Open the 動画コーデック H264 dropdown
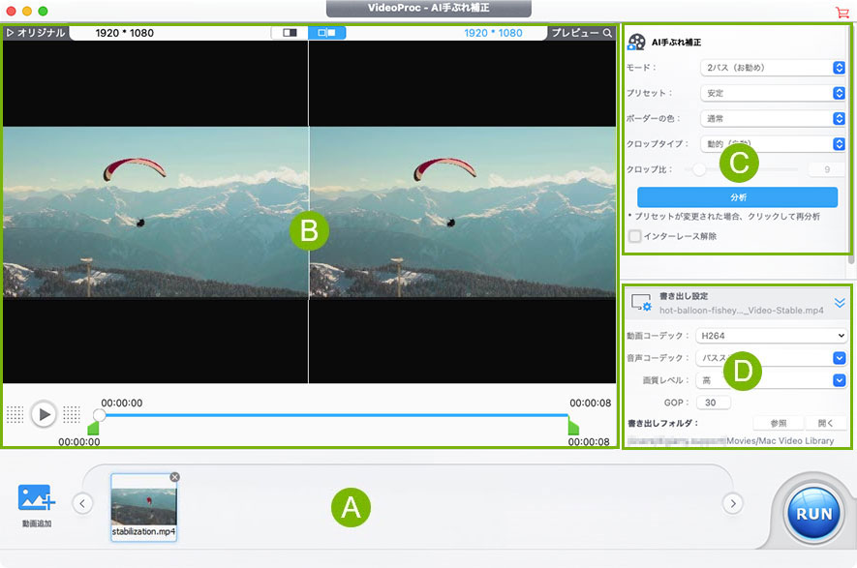857x568 pixels. coord(771,336)
